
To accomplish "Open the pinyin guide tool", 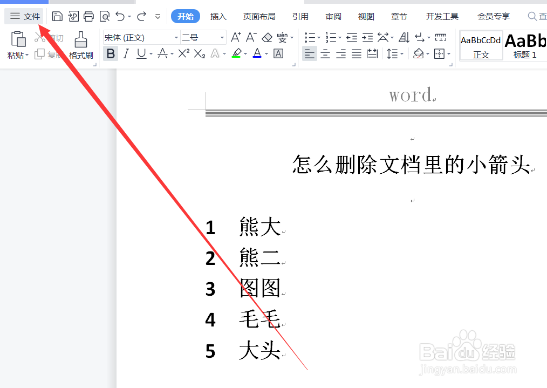I will coord(283,37).
